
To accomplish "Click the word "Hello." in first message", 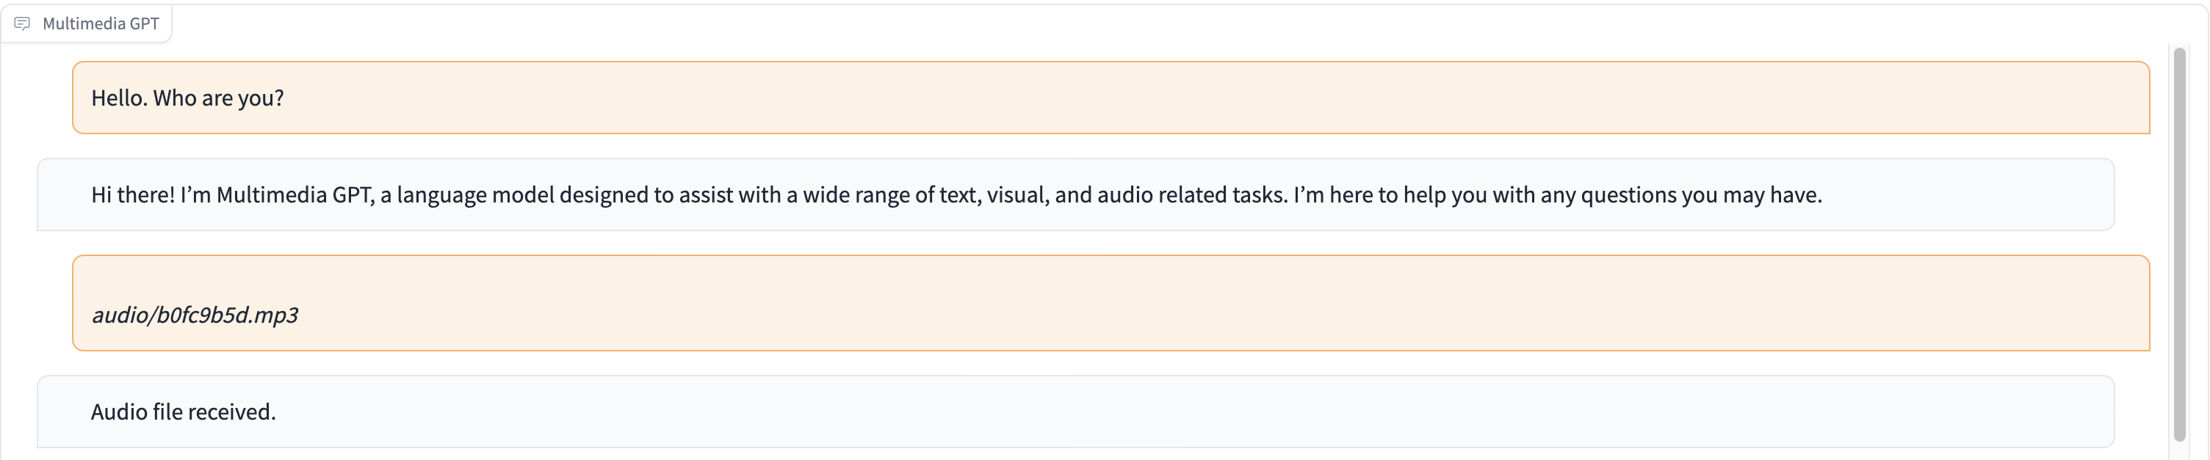I will click(x=119, y=98).
